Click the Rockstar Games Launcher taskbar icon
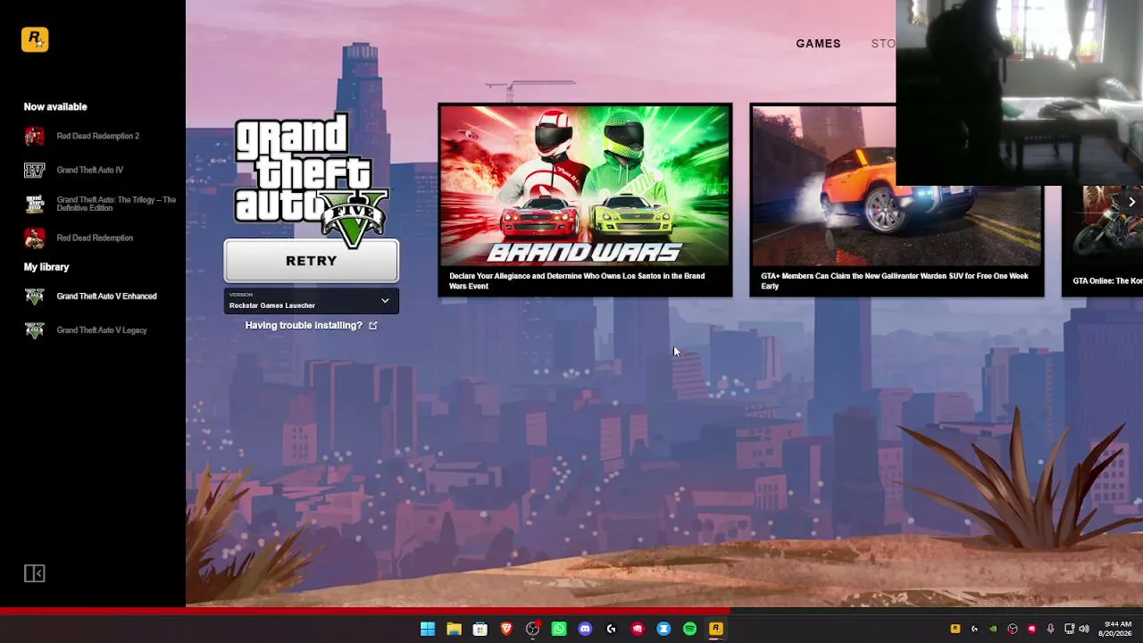The image size is (1143, 643). (x=716, y=629)
